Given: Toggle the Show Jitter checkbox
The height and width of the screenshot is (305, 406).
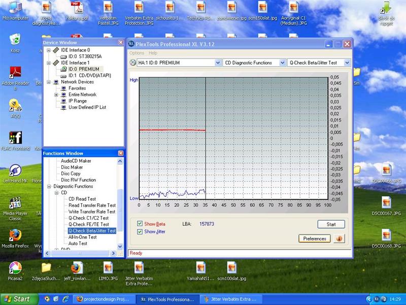Looking at the screenshot, I should coord(140,231).
